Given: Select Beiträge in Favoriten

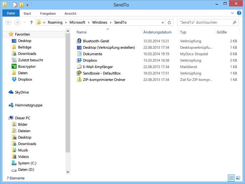Looking at the screenshot, I should (x=25, y=47).
